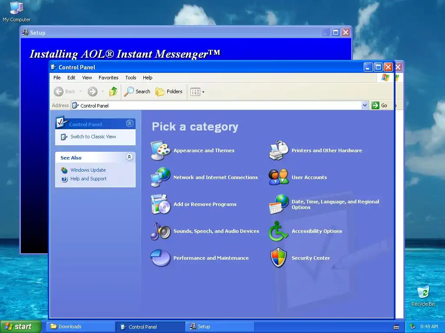
Task: Open the Appearance and Themes category icon
Action: [161, 150]
